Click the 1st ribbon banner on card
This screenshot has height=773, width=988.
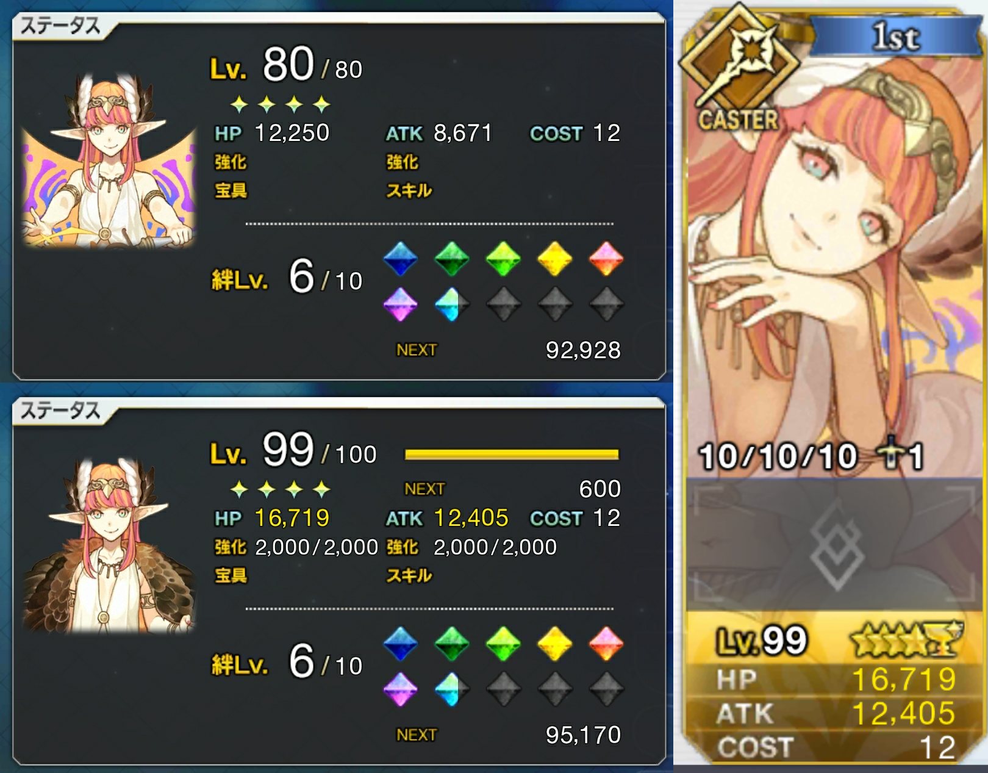pyautogui.click(x=895, y=37)
